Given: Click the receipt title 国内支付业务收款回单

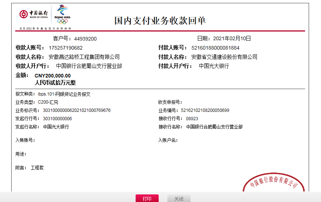Looking at the screenshot, I should point(160,21).
